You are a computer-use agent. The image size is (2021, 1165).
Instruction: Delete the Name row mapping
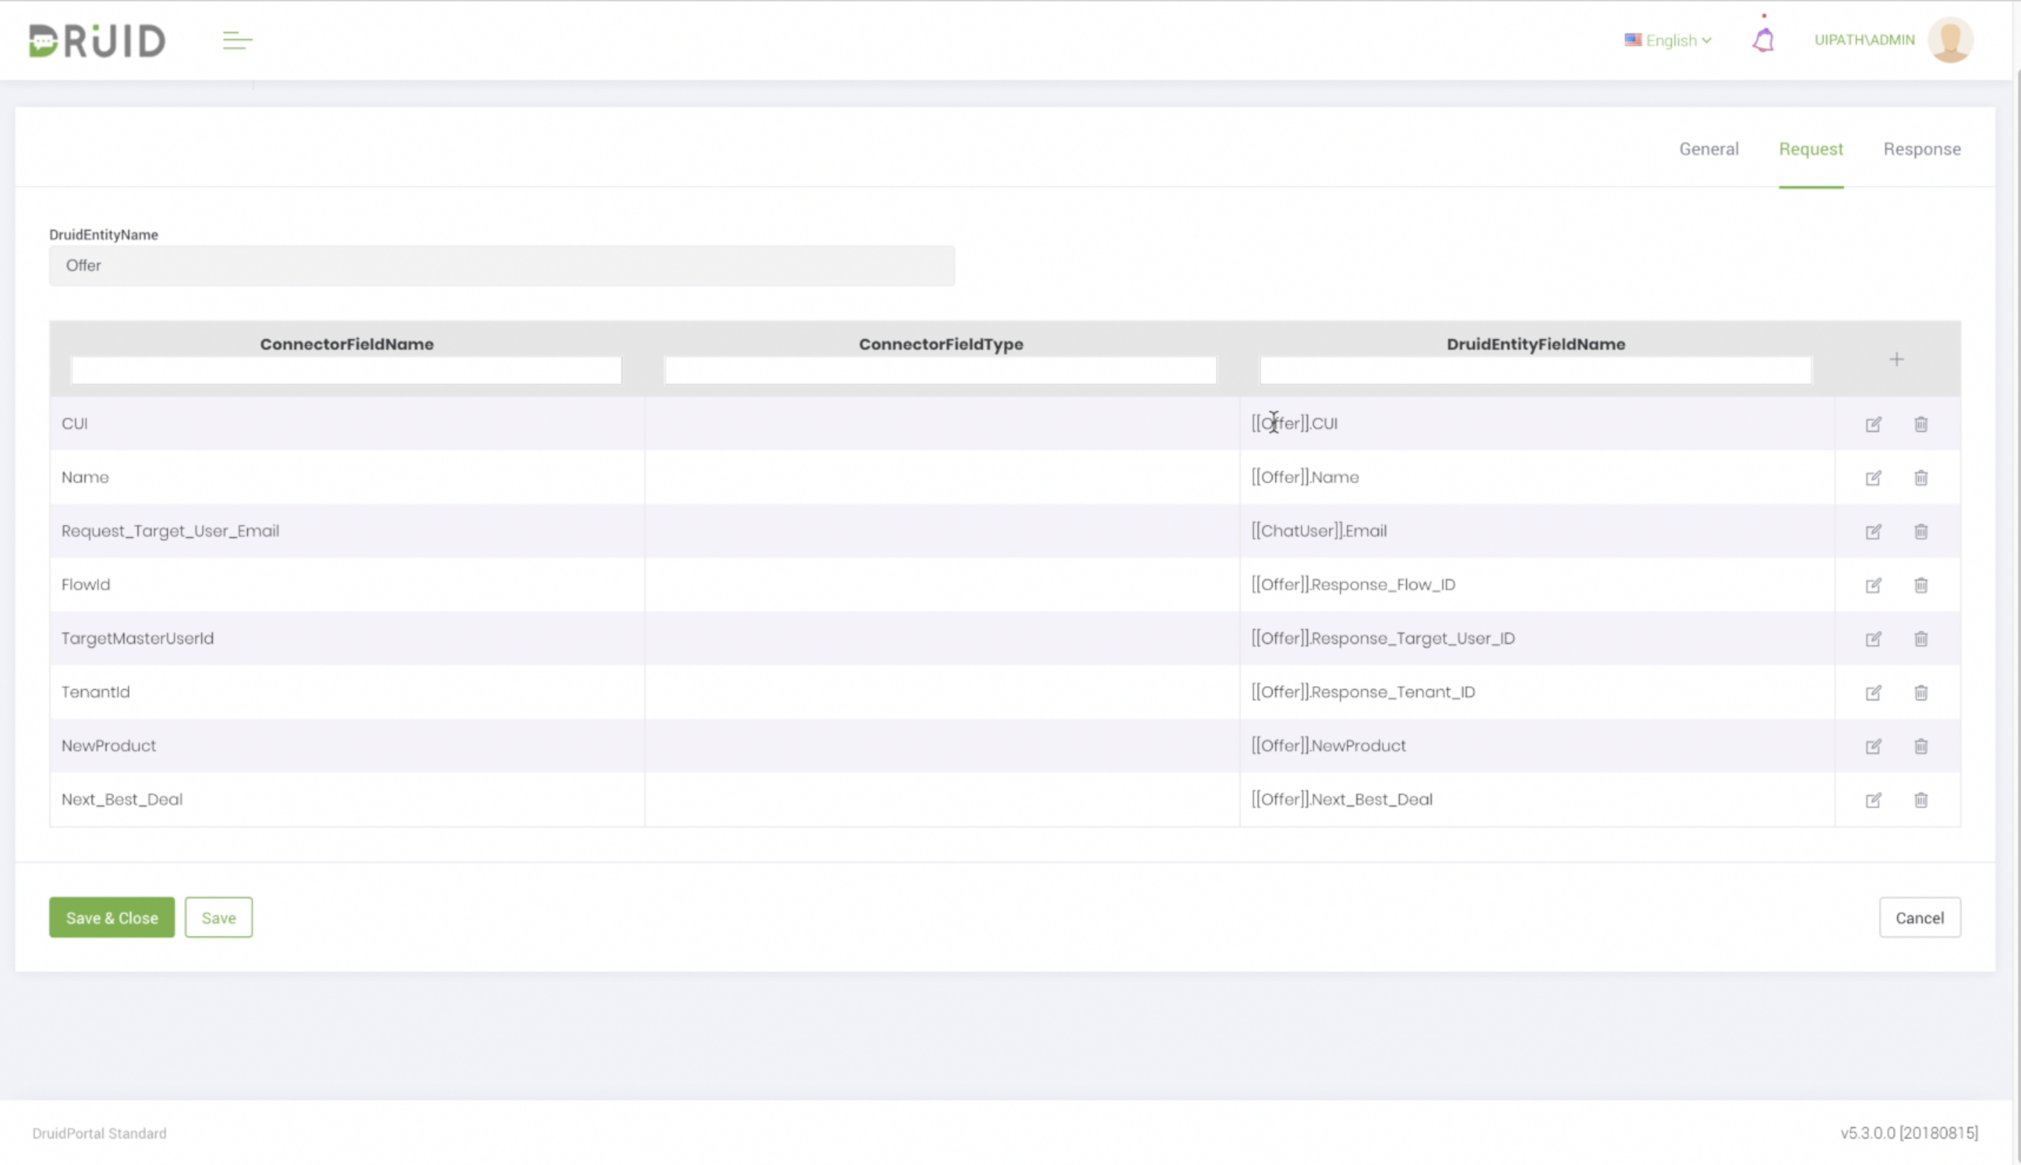1920,477
